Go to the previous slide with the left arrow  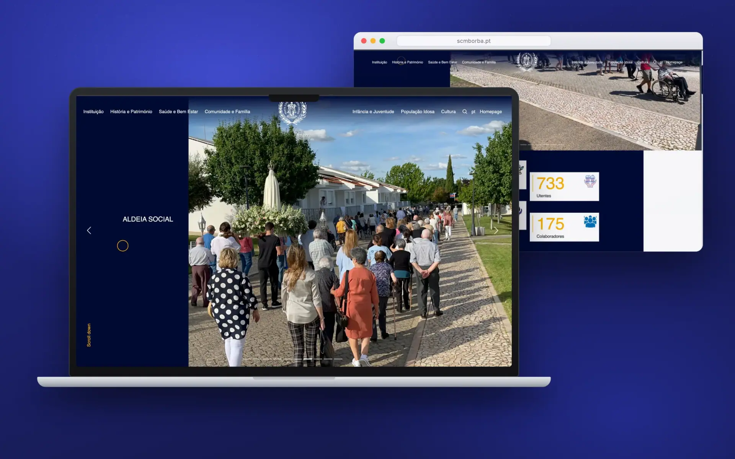coord(89,230)
